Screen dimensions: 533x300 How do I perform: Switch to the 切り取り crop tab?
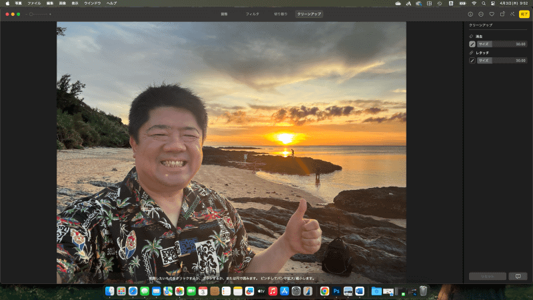point(280,14)
